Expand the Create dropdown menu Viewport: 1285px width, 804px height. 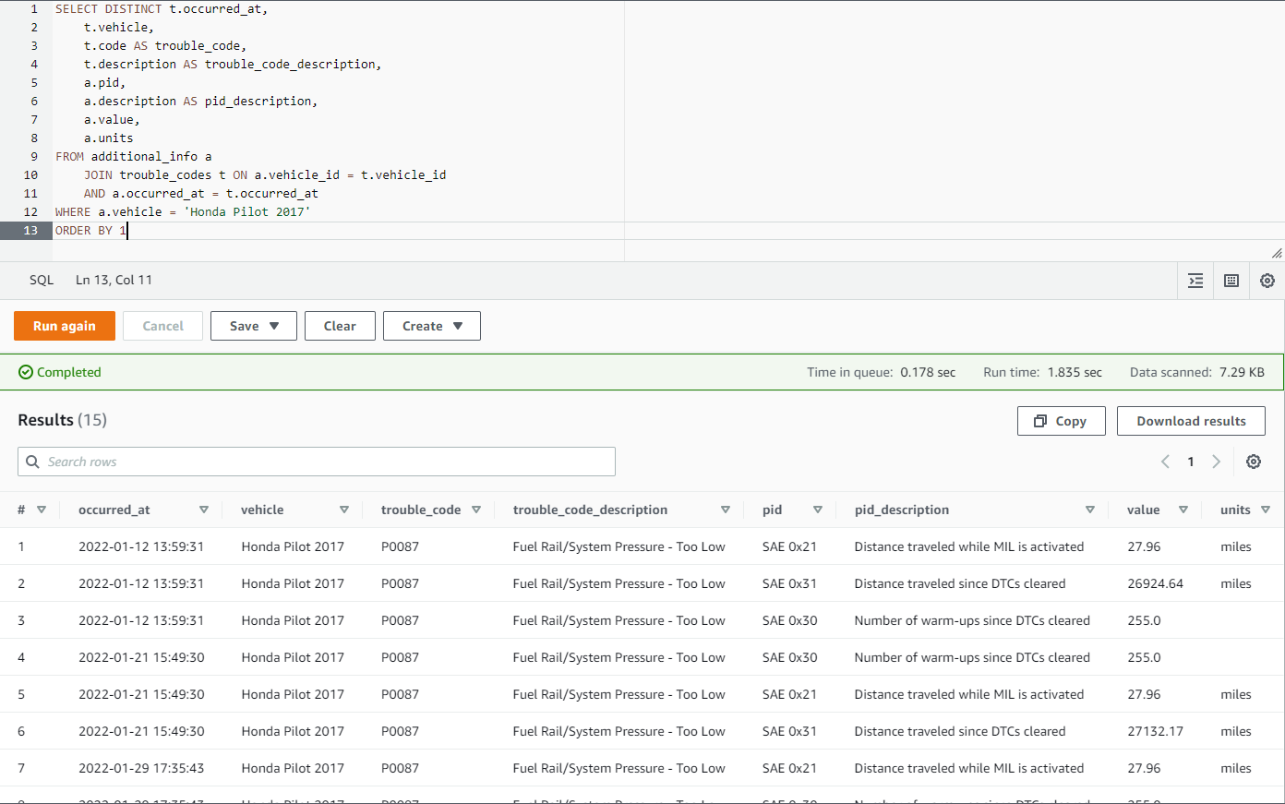click(432, 326)
